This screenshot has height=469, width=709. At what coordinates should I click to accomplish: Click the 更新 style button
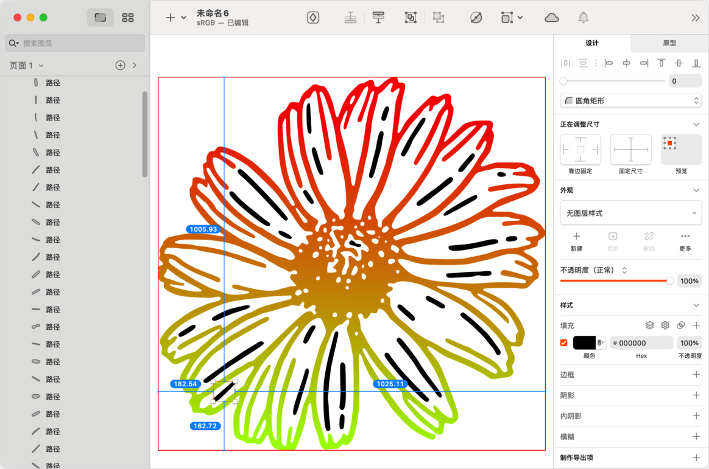(613, 241)
